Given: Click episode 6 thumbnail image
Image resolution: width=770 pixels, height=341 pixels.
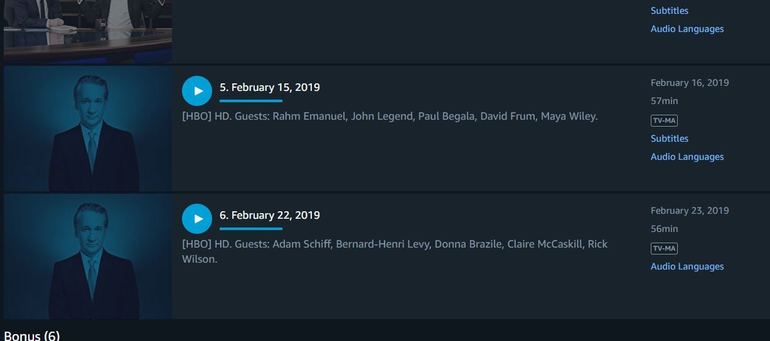Looking at the screenshot, I should [88, 256].
